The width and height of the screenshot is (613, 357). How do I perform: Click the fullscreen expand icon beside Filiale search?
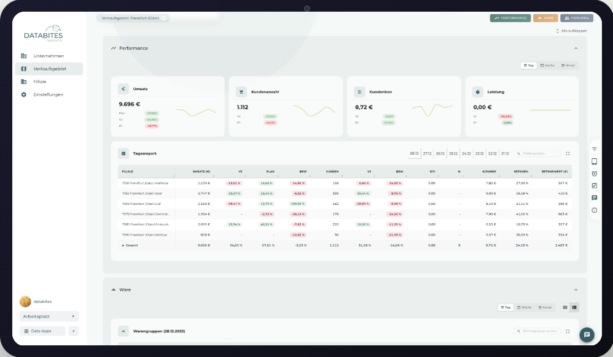point(568,153)
